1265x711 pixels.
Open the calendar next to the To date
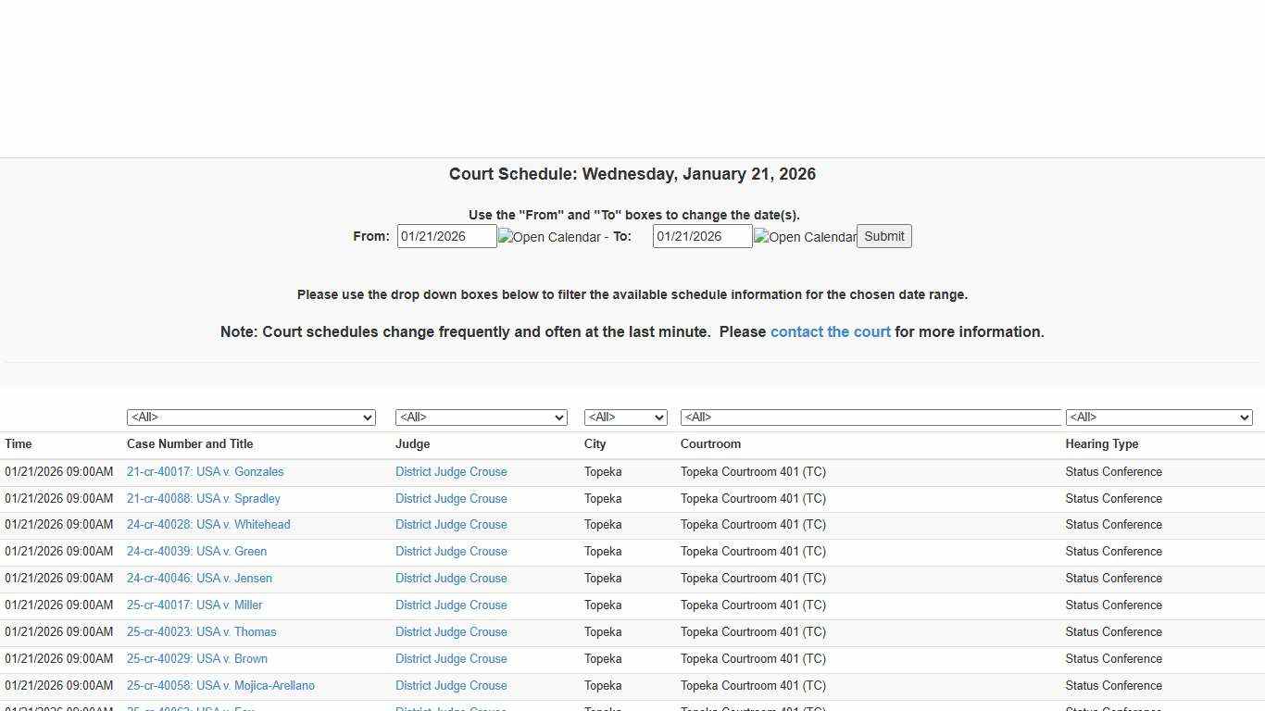(x=804, y=236)
